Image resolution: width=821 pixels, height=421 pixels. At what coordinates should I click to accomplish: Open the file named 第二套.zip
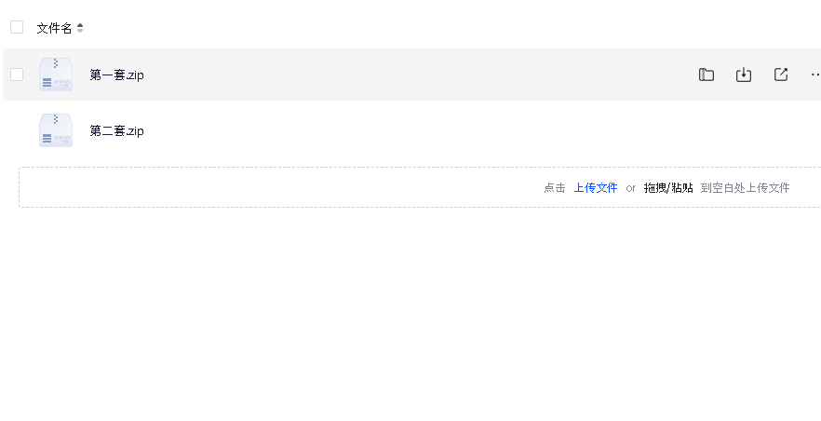[x=116, y=131]
